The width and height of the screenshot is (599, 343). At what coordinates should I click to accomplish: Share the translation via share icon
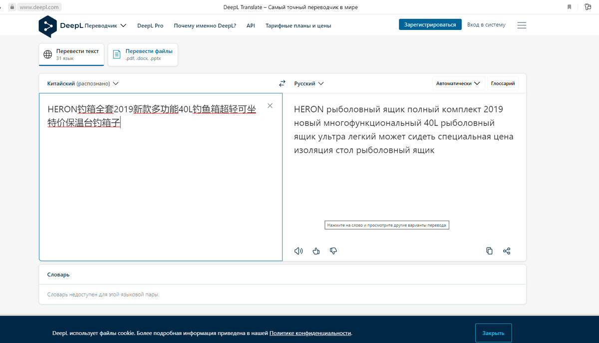(x=507, y=251)
